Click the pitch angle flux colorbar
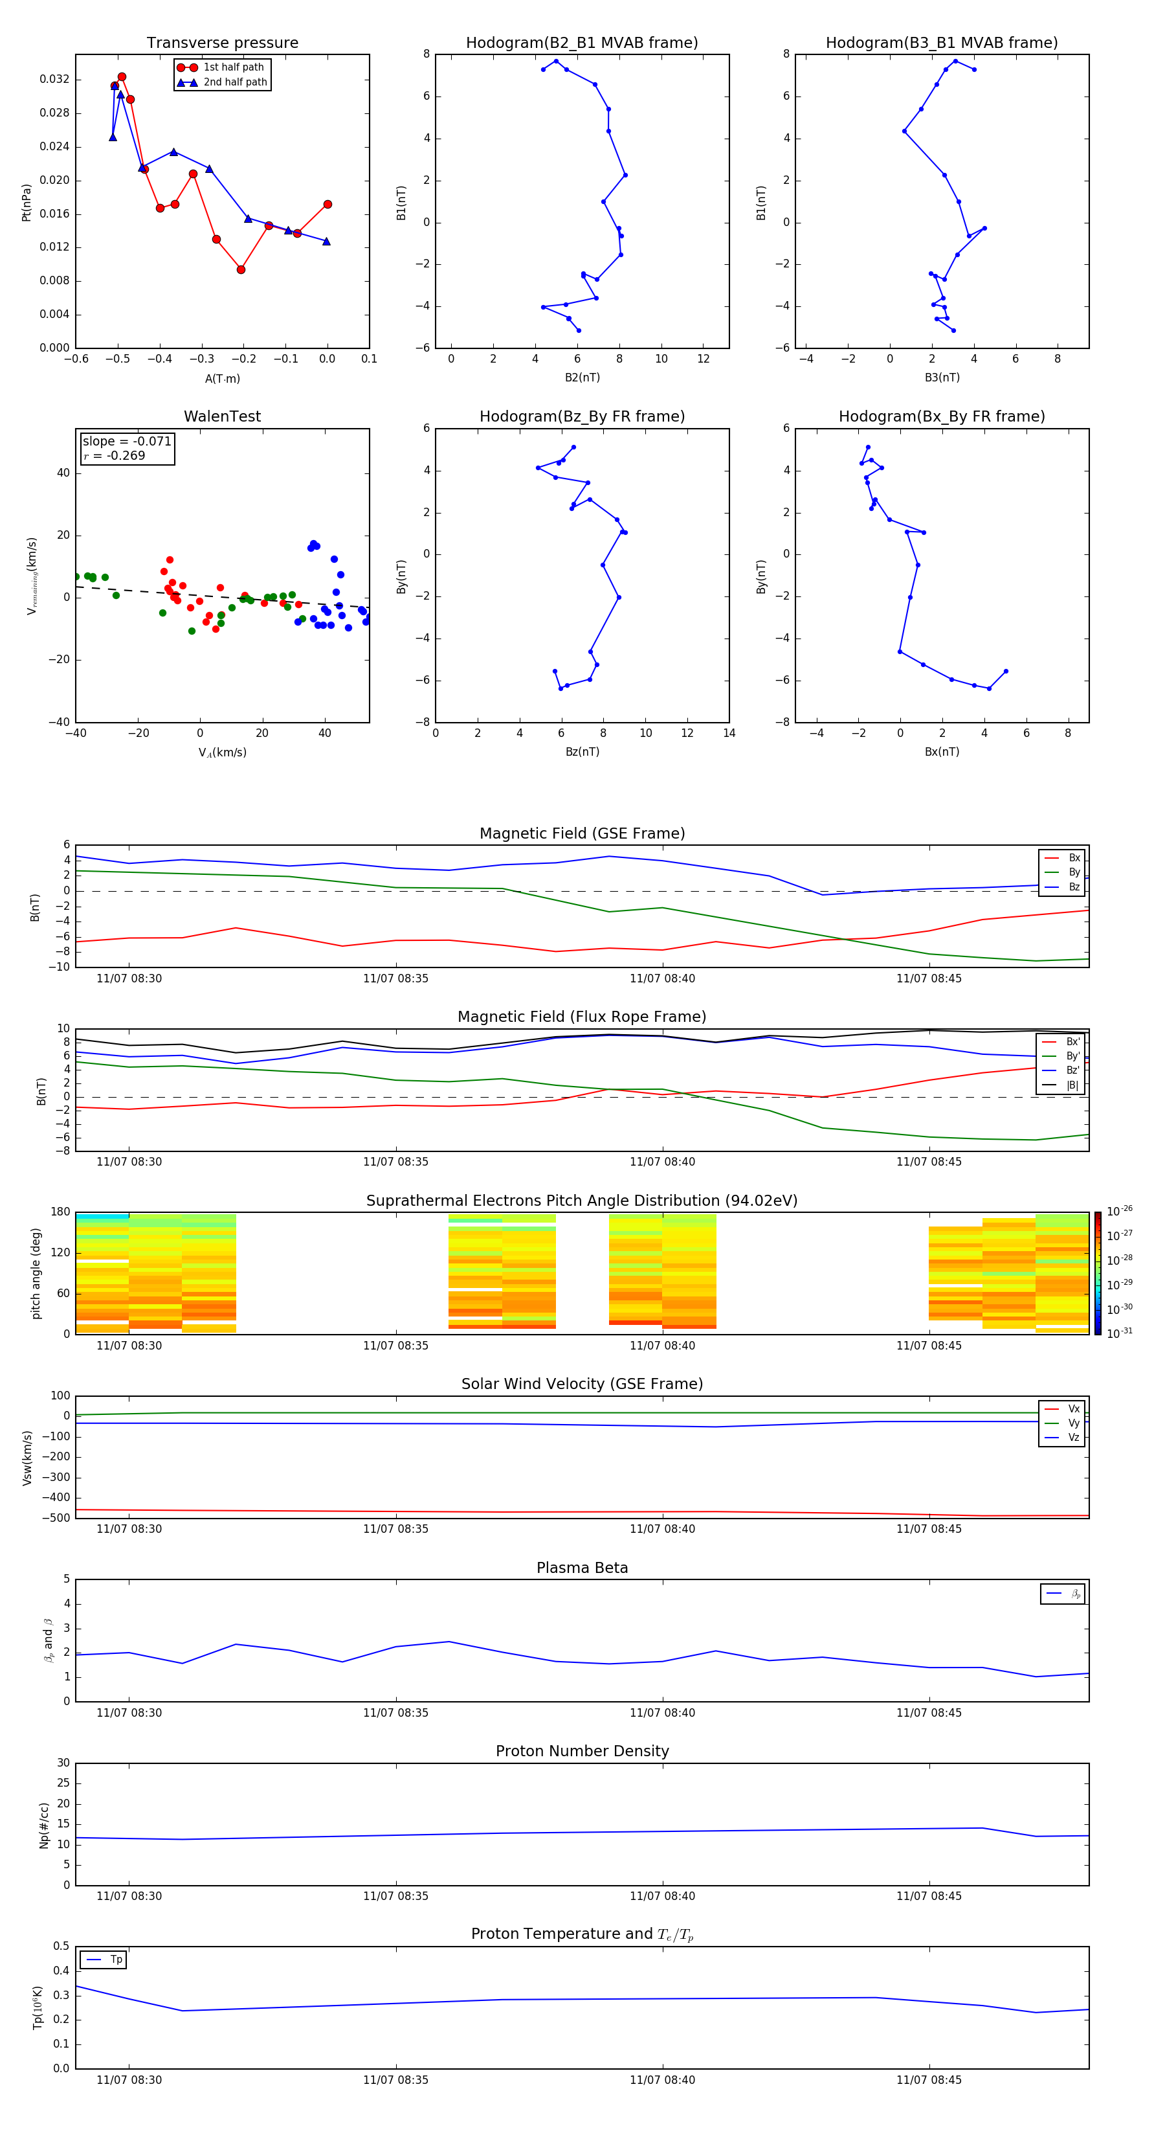Image resolution: width=1165 pixels, height=2137 pixels. (x=1098, y=1272)
